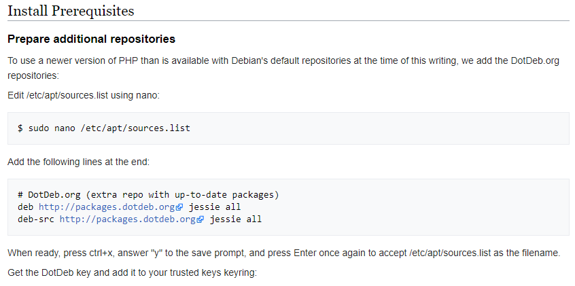Click the dollar prompt in the first code block
The height and width of the screenshot is (286, 575).
point(20,128)
